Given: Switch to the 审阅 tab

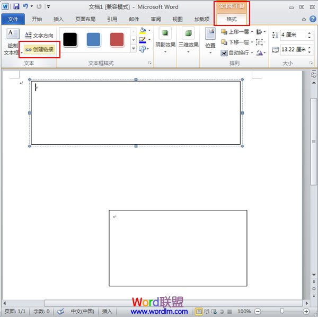Looking at the screenshot, I should 156,19.
